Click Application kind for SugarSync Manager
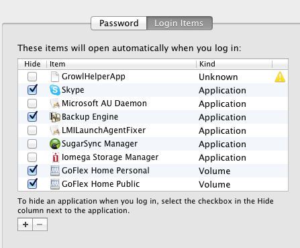The height and width of the screenshot is (248, 300). pos(222,144)
